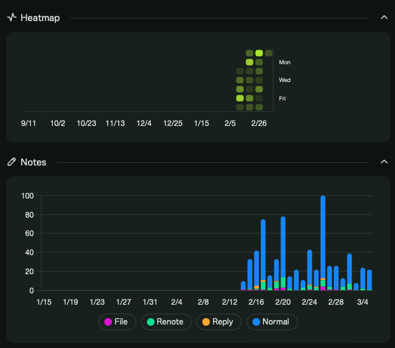The image size is (395, 348).
Task: Click the brightest heatmap cell in Friday row
Action: pyautogui.click(x=240, y=98)
